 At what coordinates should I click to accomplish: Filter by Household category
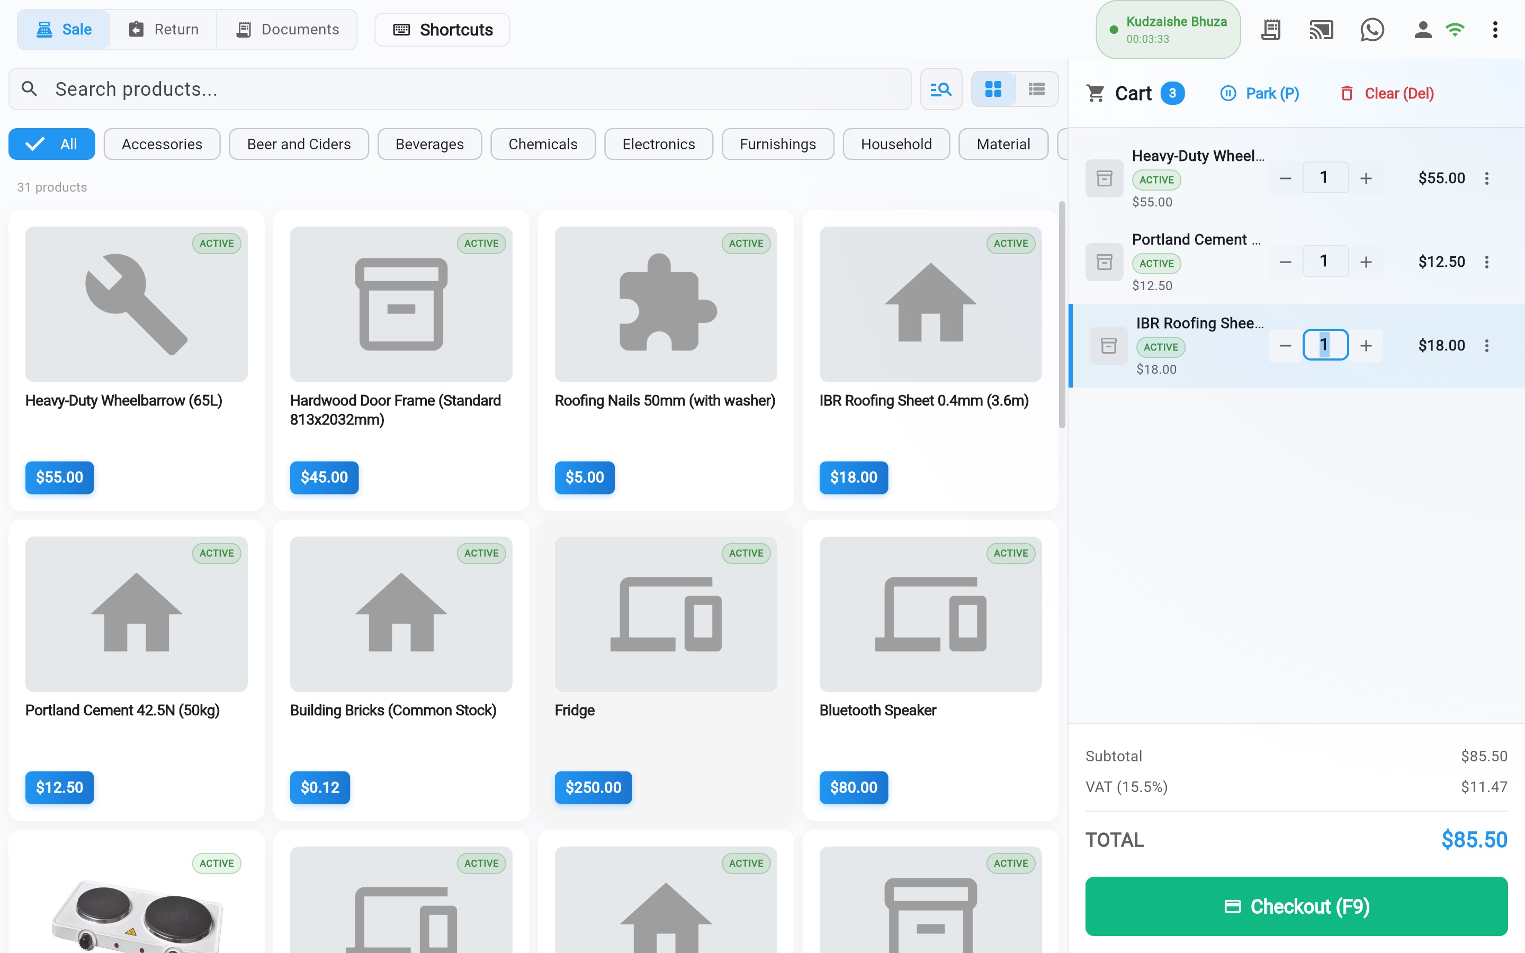[896, 145]
